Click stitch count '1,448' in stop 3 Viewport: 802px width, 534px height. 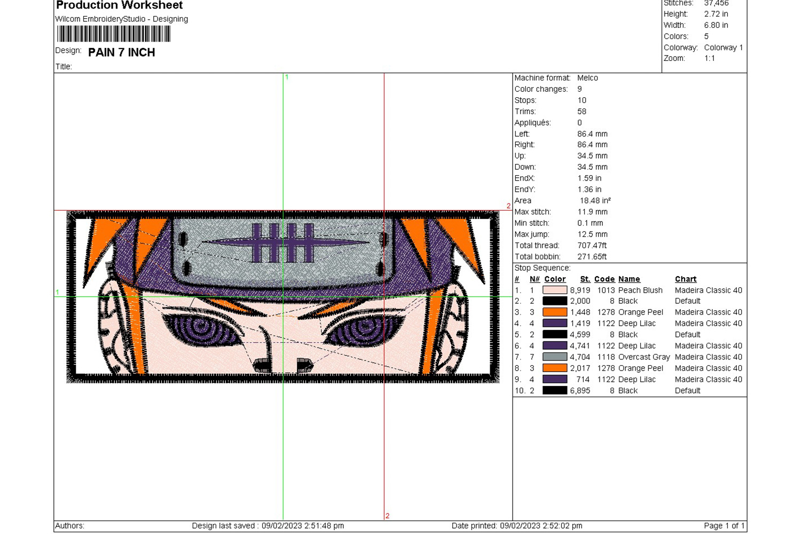(580, 312)
